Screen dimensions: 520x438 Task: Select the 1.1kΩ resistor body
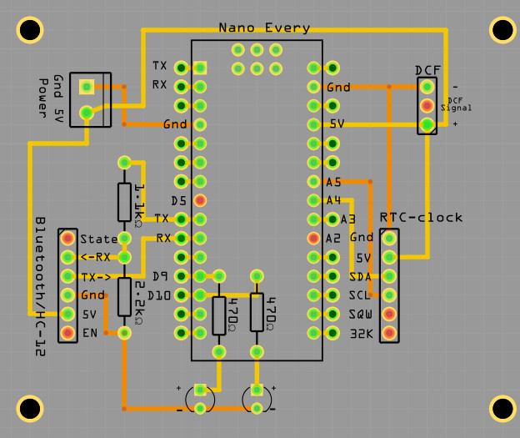(x=124, y=202)
